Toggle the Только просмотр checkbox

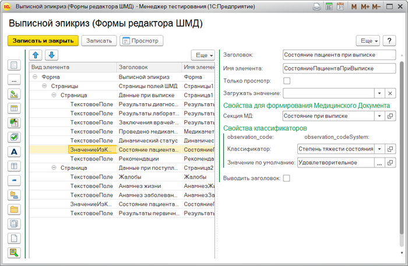tap(287, 80)
